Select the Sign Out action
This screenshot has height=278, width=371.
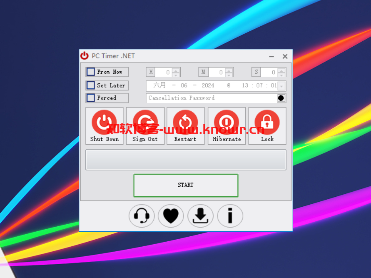click(145, 126)
